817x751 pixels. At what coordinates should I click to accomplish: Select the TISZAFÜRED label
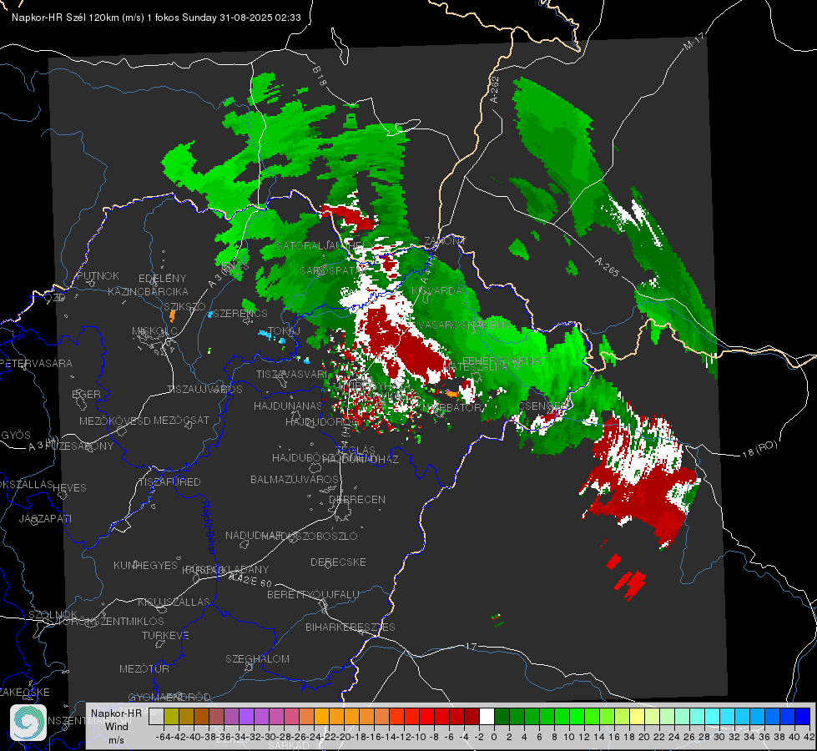coord(169,482)
